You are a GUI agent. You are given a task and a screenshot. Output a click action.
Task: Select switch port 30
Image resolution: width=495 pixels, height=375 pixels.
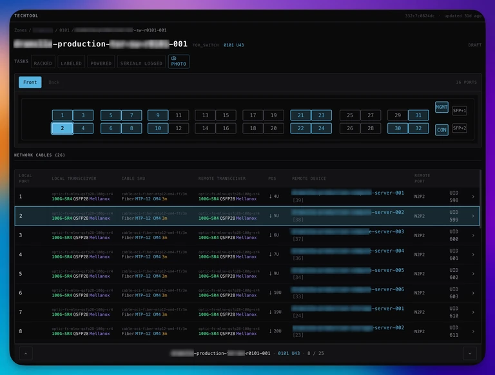tap(398, 128)
